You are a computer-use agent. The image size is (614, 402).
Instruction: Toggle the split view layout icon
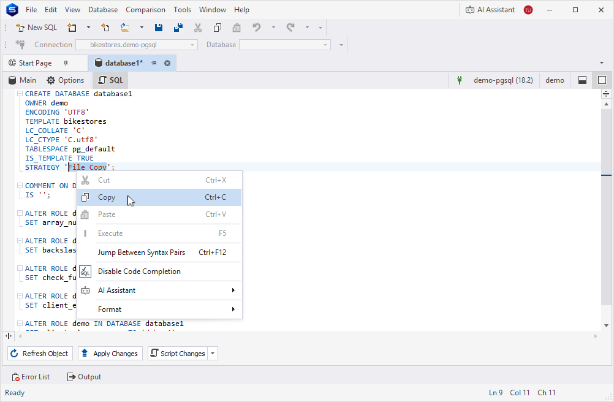coord(582,80)
